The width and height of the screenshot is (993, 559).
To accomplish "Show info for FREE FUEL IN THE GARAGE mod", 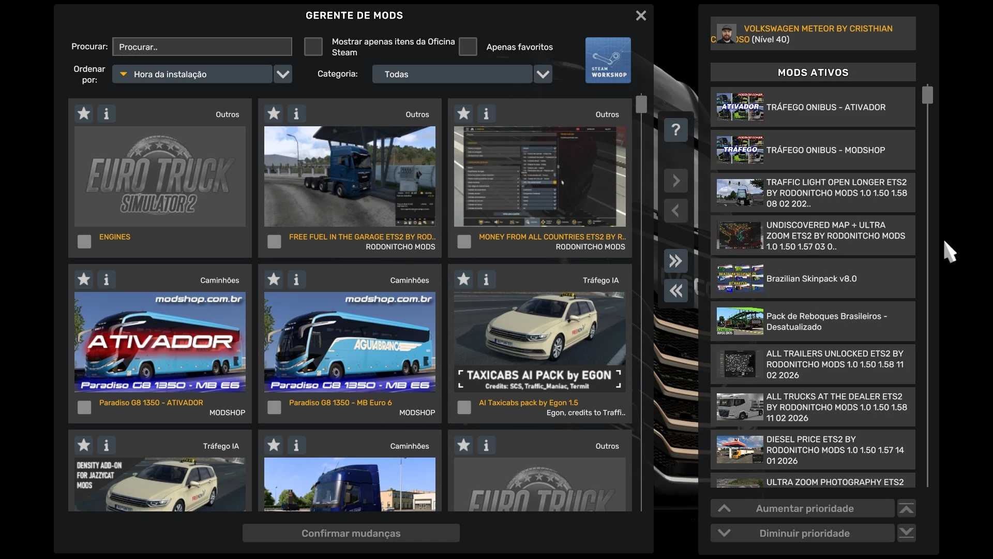I will (x=296, y=113).
